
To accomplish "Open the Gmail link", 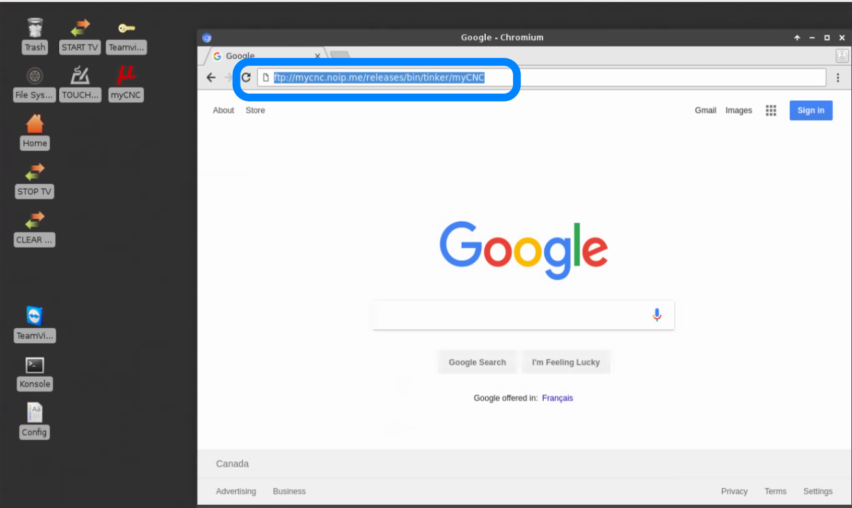I will pos(705,111).
